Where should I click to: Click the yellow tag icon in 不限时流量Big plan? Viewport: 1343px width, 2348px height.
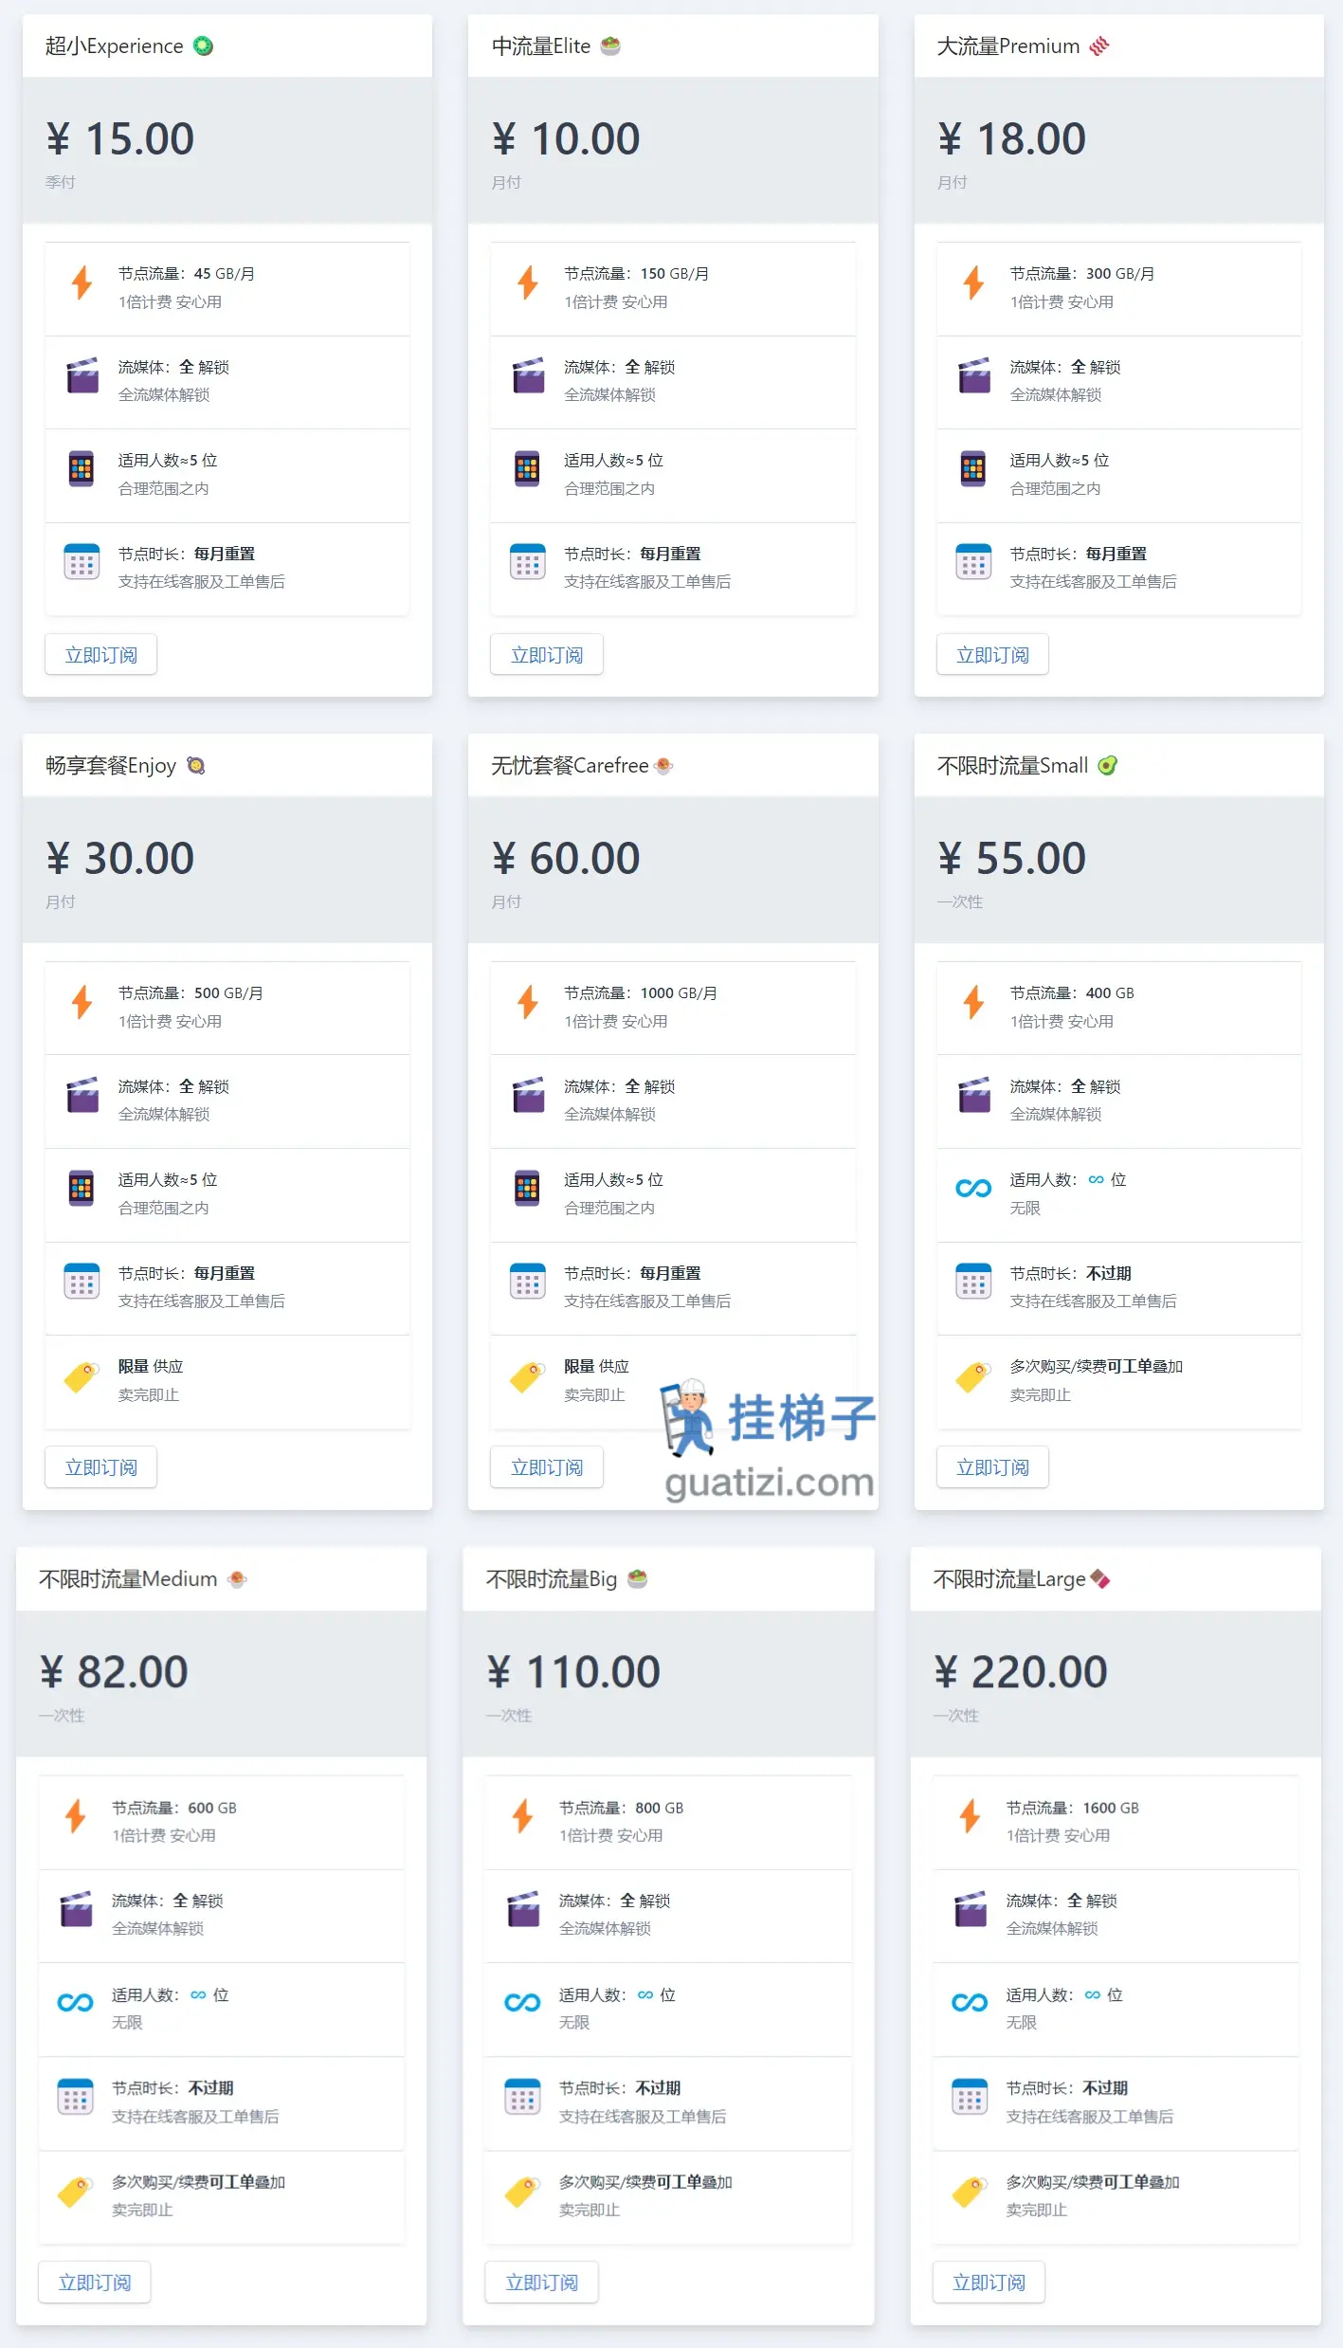pyautogui.click(x=522, y=2192)
